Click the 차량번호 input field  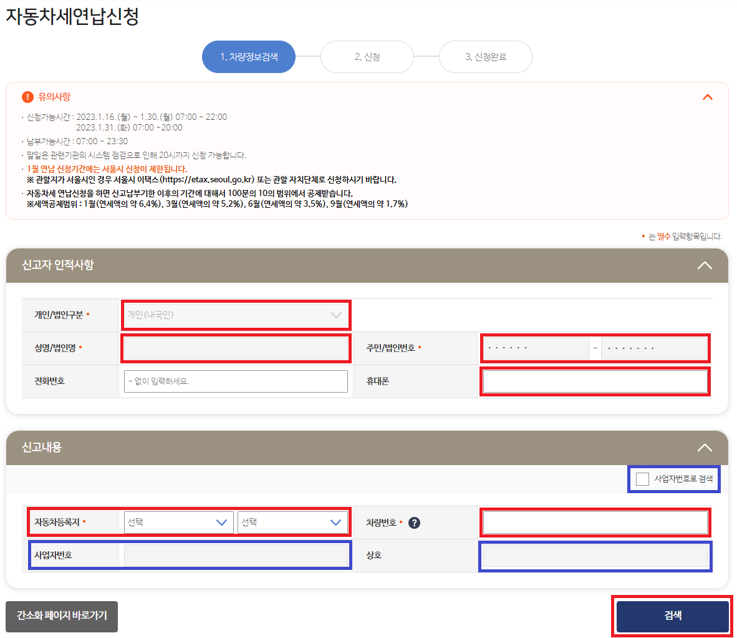click(595, 523)
